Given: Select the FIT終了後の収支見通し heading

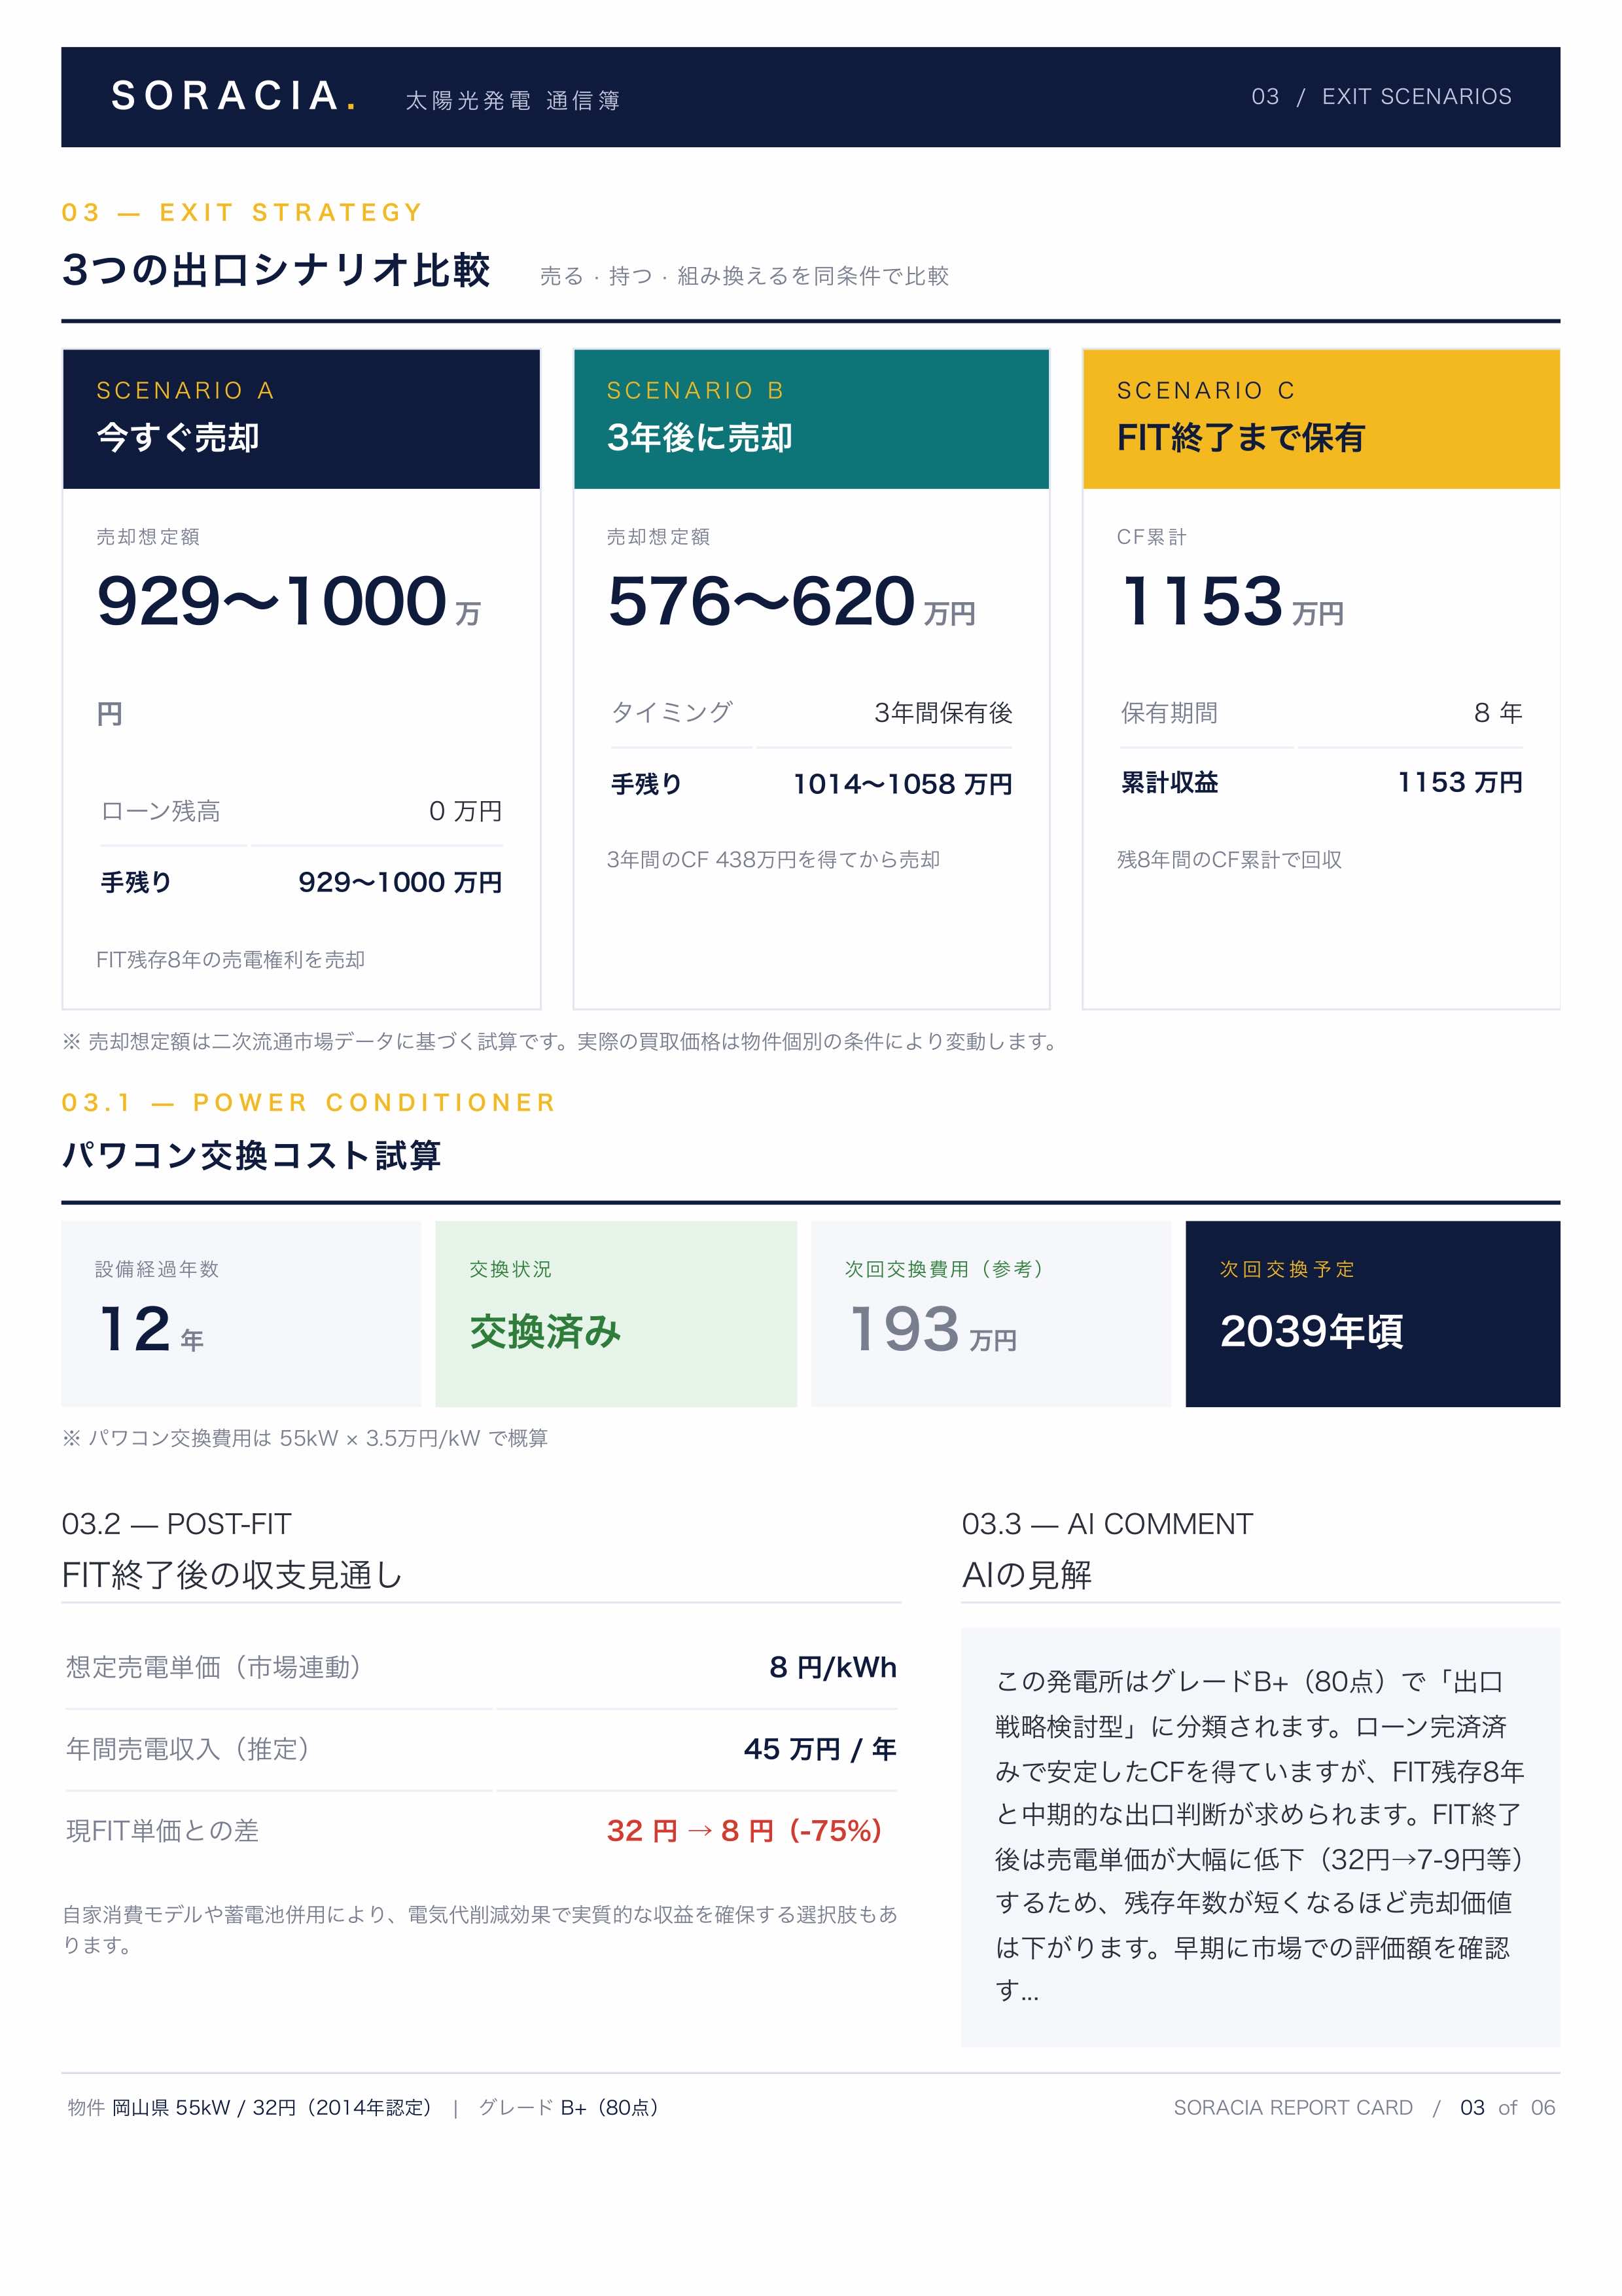Looking at the screenshot, I should point(232,1575).
